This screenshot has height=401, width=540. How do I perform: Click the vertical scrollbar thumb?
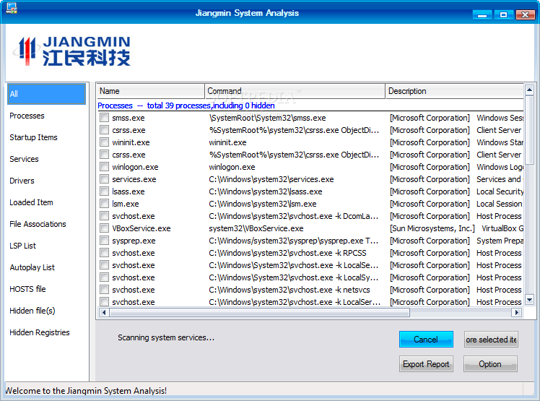point(529,129)
